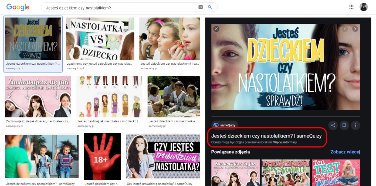Click 'Zobacz więcej' related images link
Image resolution: width=376 pixels, height=186 pixels.
(345, 152)
